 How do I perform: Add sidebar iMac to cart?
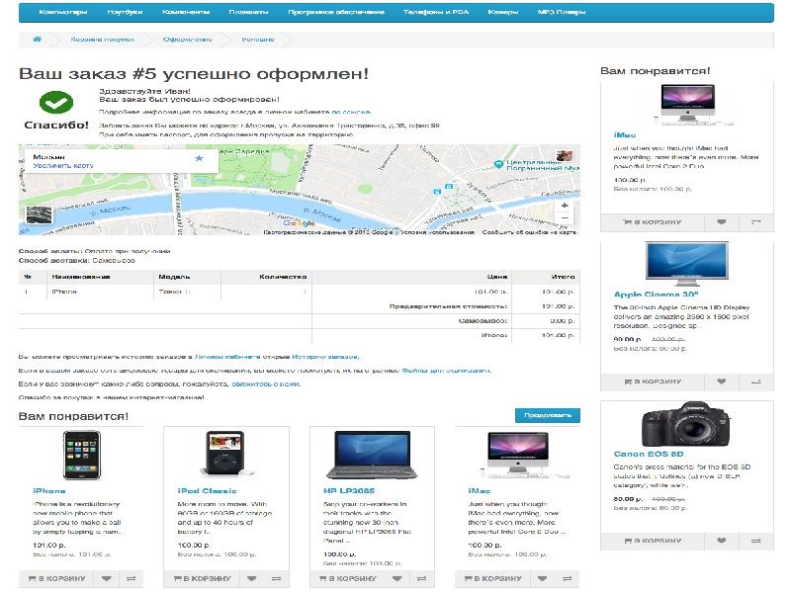tap(653, 221)
